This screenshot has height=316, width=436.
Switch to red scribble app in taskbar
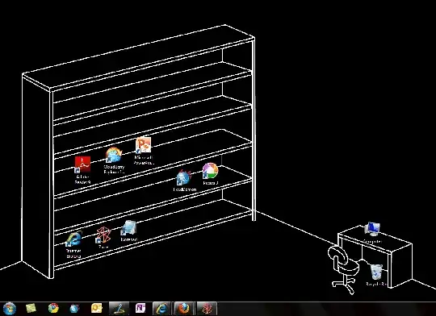click(207, 309)
